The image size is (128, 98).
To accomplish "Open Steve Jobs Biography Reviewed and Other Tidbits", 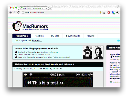I will 44,57.
